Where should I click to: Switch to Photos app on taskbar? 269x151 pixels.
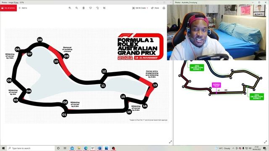tap(106, 148)
